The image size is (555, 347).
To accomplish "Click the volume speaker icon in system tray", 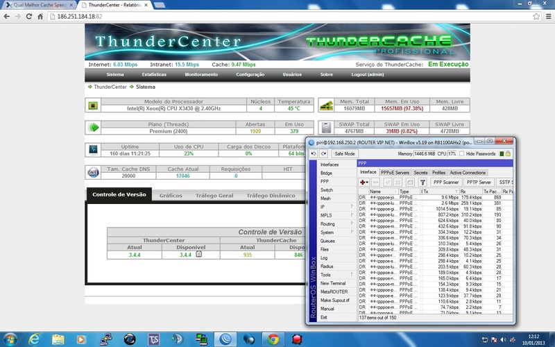I will click(503, 339).
